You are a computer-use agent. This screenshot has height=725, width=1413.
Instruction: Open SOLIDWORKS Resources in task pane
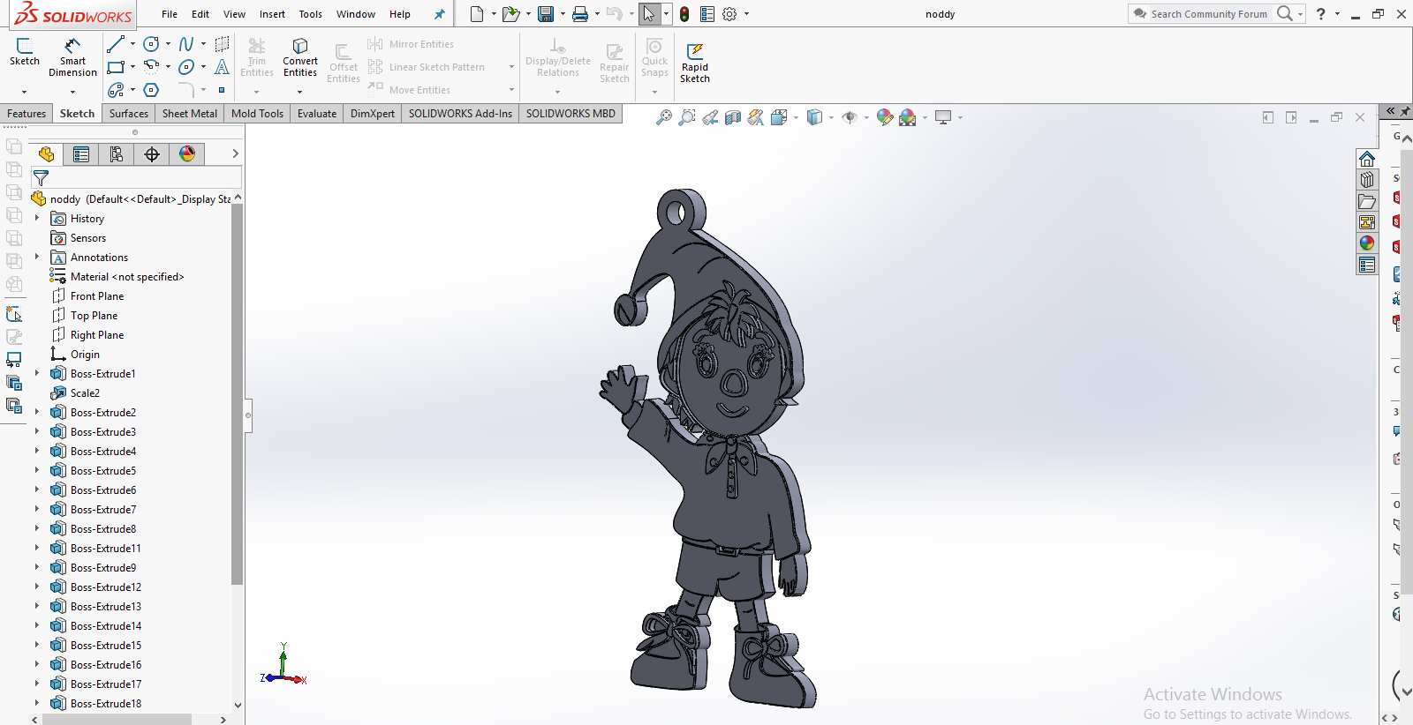(x=1367, y=159)
